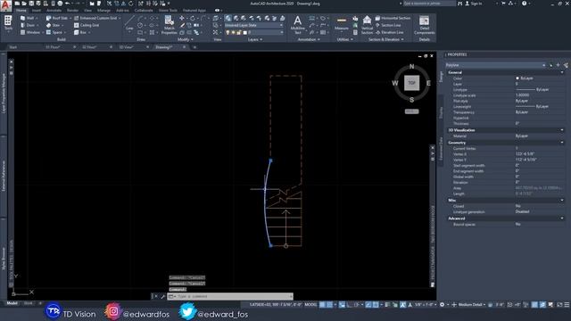This screenshot has height=321, width=571.
Task: Click the layer color swatch in Layers panel
Action: [x=244, y=32]
